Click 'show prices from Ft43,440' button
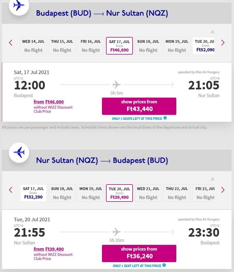 pyautogui.click(x=139, y=106)
